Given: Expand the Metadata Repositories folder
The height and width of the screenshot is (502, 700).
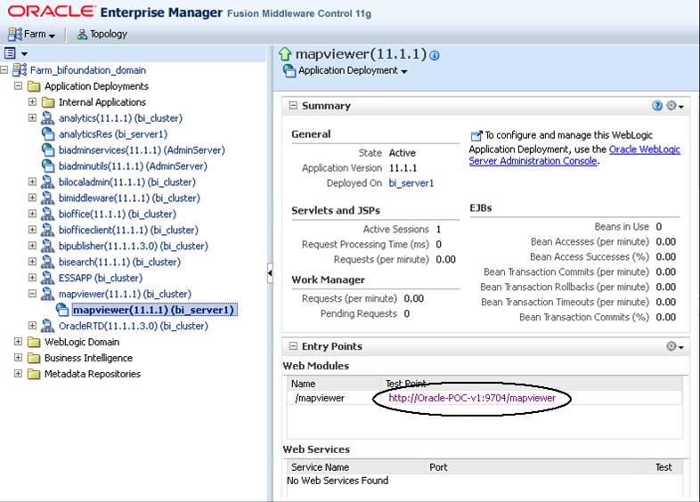Looking at the screenshot, I should [x=19, y=374].
